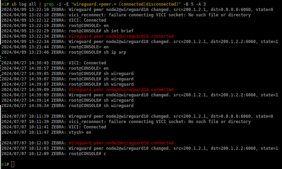Click the second cyan "--" group separator
The image size is (282, 169).
[x=4, y=111]
